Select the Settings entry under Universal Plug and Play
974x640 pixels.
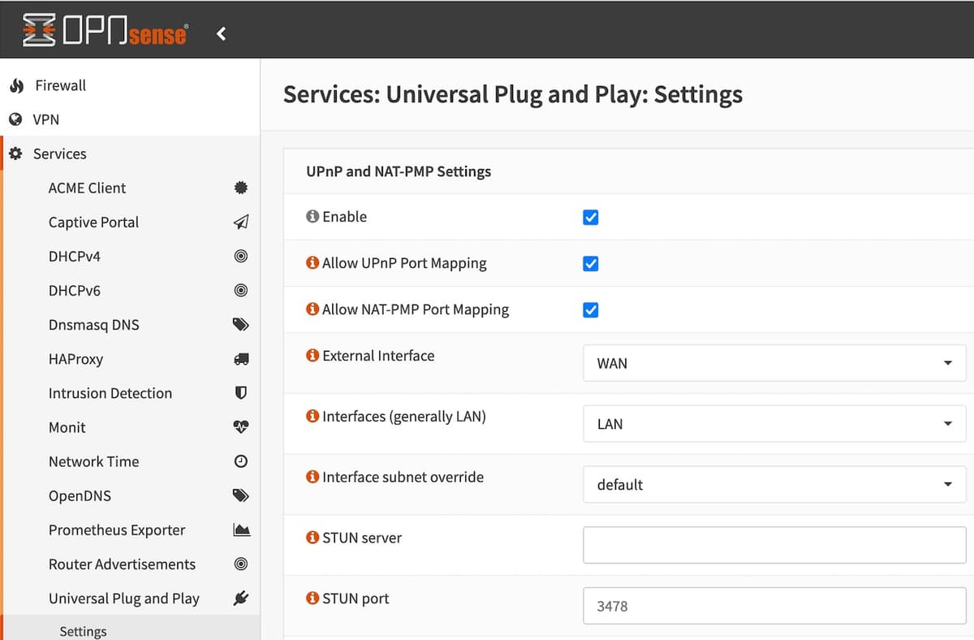83,630
